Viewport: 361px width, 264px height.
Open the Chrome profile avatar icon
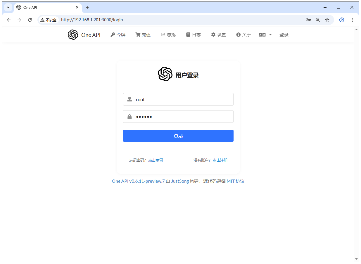[x=342, y=20]
